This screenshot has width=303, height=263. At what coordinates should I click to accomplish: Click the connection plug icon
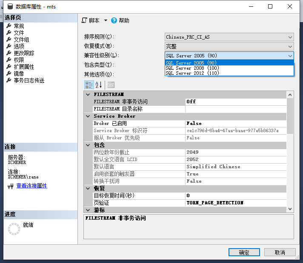click(x=11, y=186)
